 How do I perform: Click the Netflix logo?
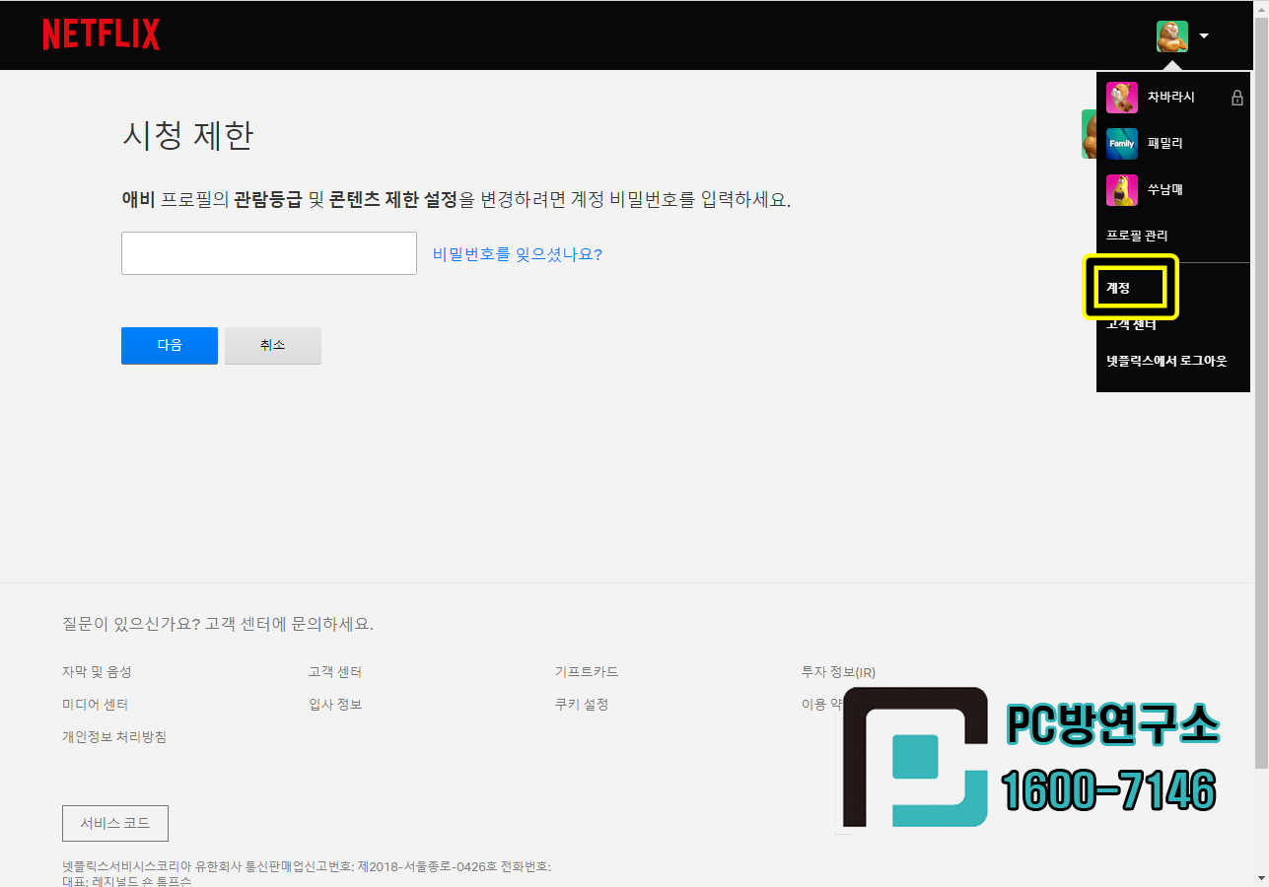[x=101, y=34]
